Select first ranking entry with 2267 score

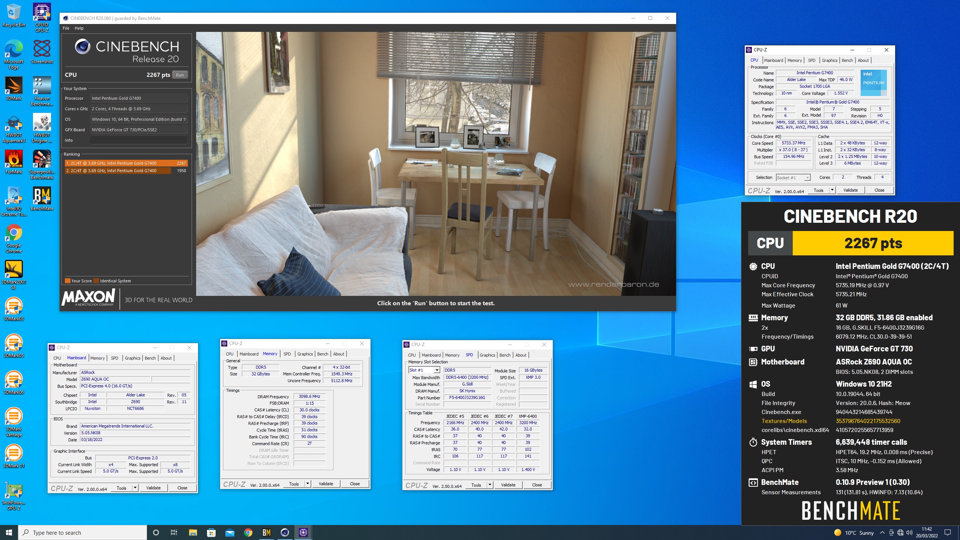click(x=126, y=163)
